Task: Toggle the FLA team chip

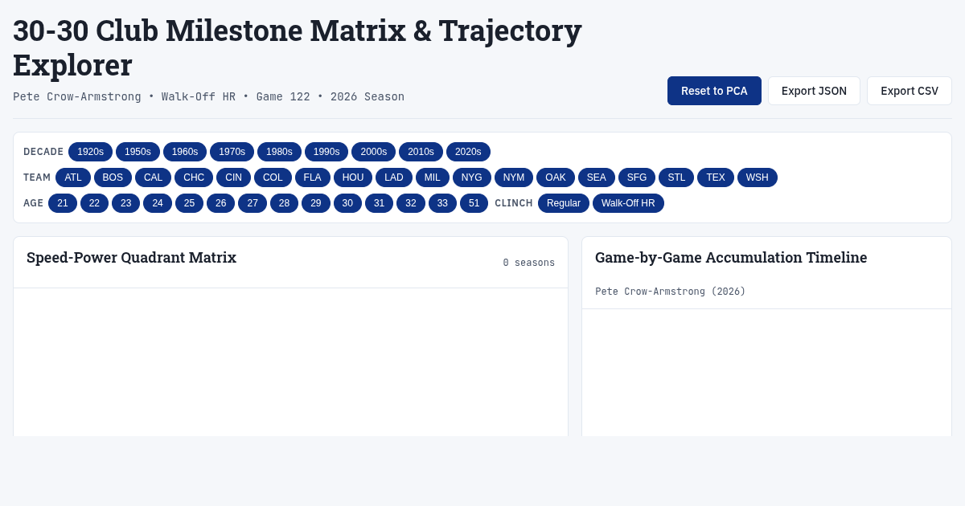Action: (313, 178)
